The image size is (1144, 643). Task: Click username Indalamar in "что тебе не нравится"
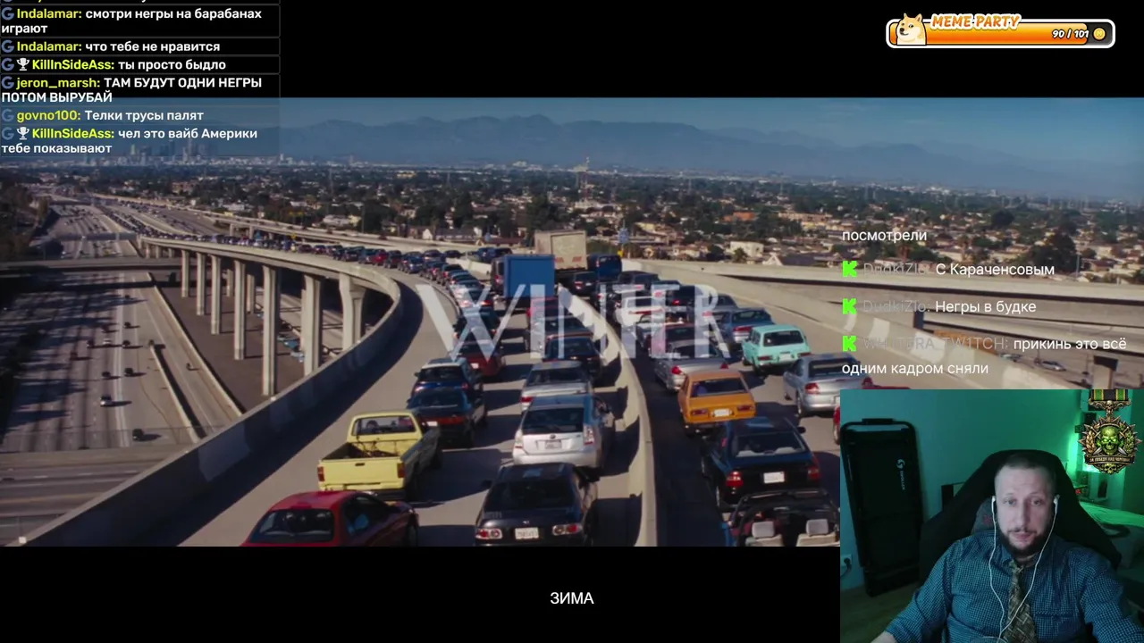49,46
